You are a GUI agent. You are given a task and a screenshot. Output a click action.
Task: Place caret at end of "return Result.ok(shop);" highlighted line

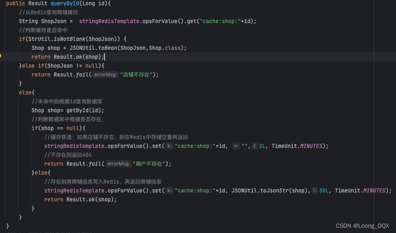click(104, 57)
